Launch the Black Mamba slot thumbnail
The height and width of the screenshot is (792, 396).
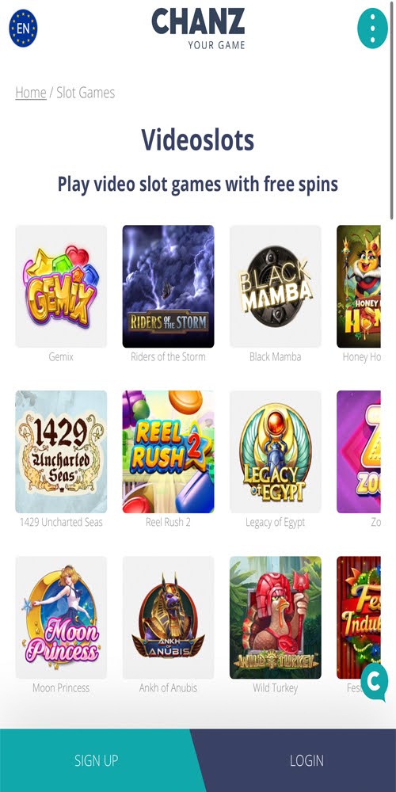276,287
